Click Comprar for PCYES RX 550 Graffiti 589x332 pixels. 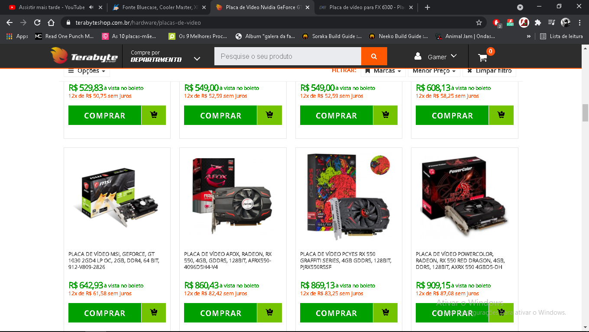(337, 313)
